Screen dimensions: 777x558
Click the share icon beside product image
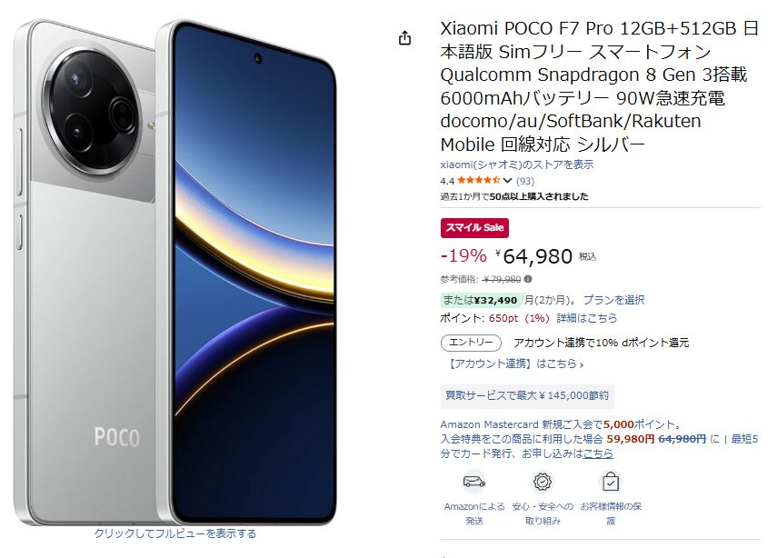pyautogui.click(x=404, y=37)
